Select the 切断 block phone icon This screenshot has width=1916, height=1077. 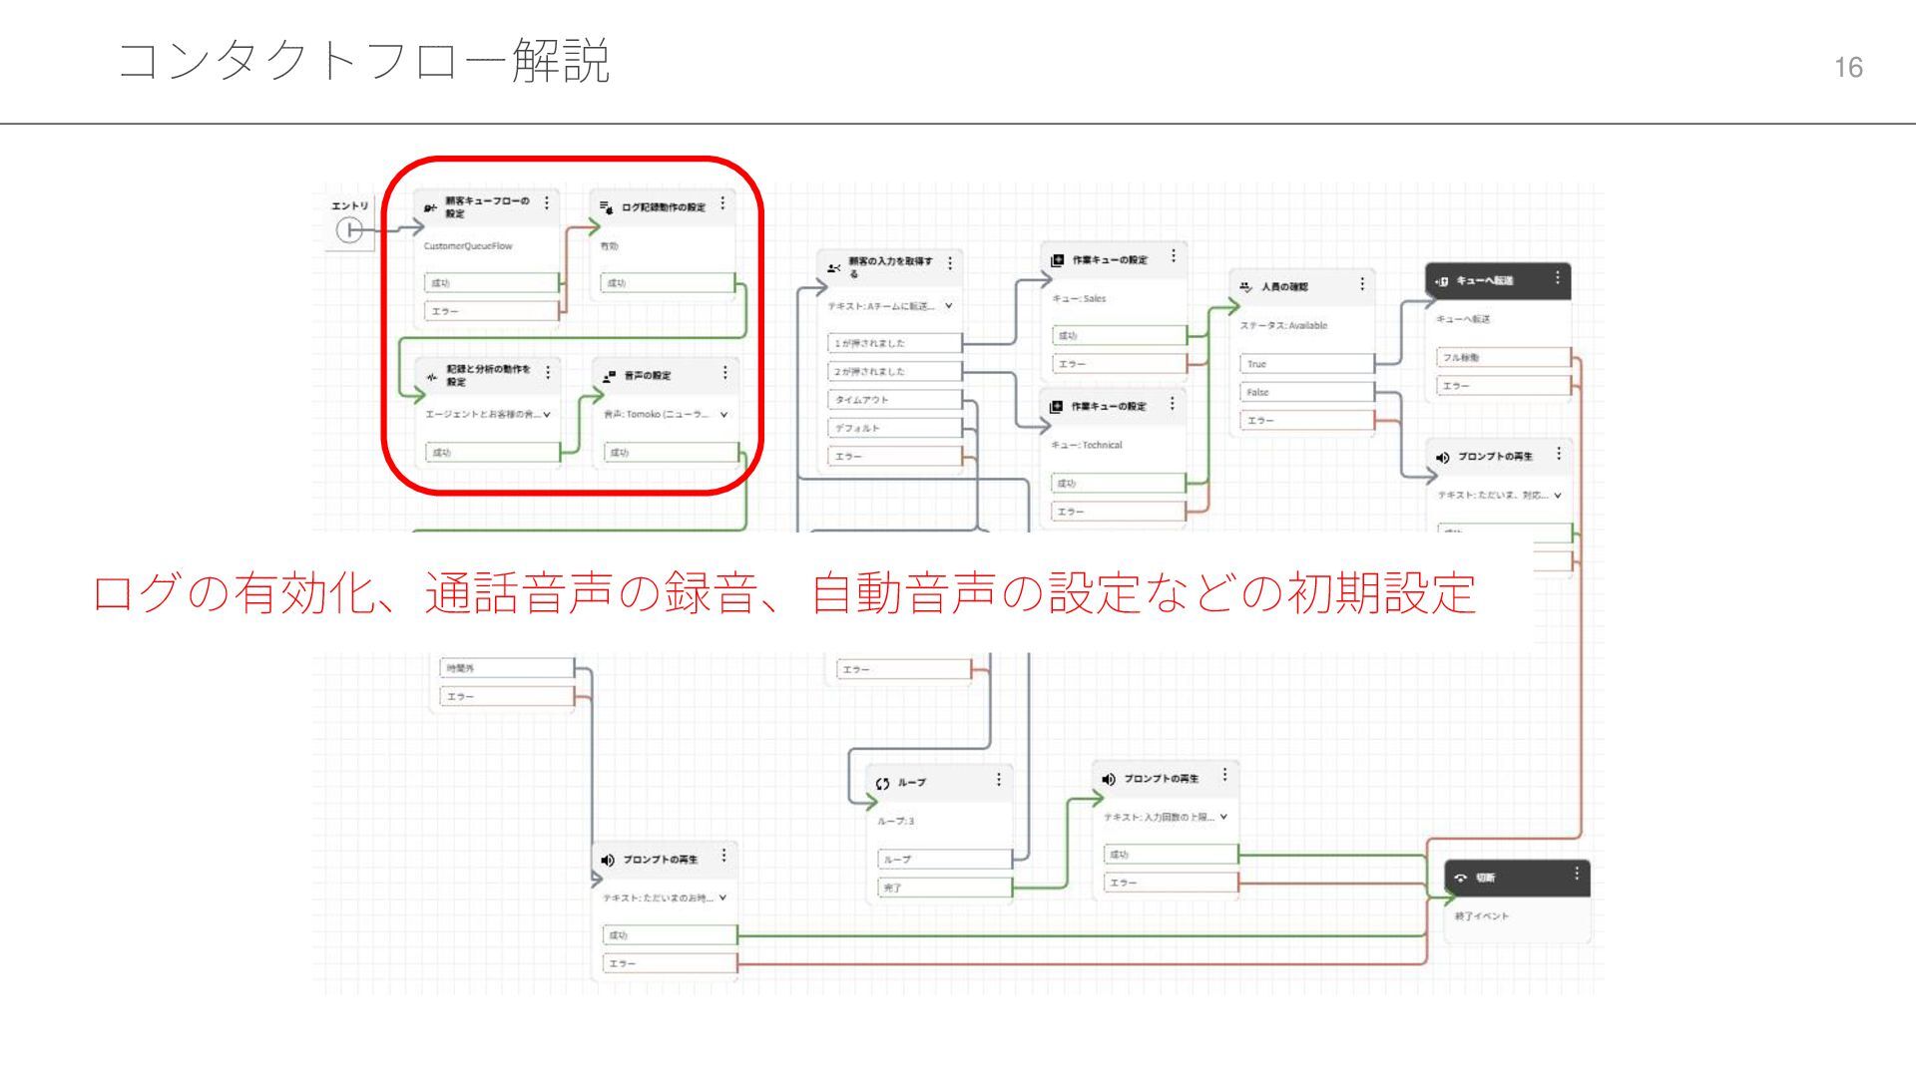[x=1461, y=879]
